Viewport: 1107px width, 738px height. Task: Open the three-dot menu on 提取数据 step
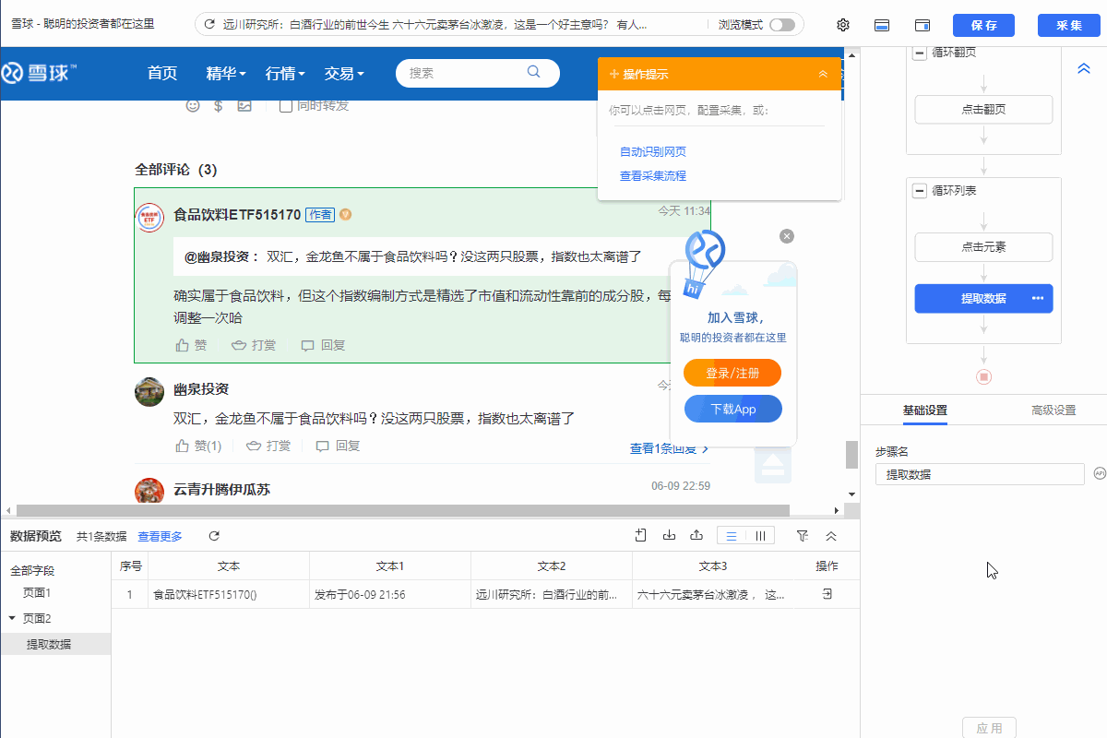1037,298
